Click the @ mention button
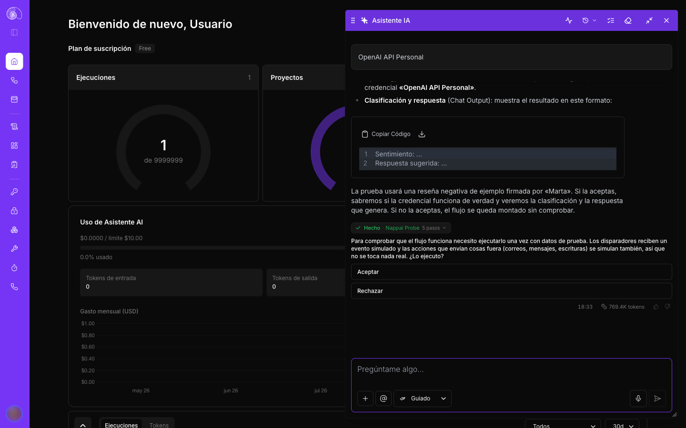Image resolution: width=686 pixels, height=428 pixels. tap(383, 399)
